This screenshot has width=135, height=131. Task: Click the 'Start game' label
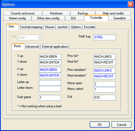tap(24, 97)
